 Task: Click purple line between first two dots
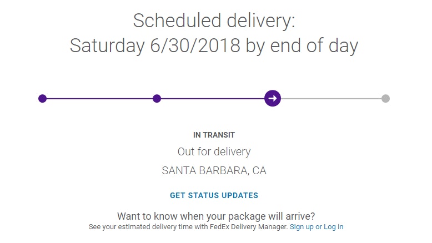[x=100, y=99]
